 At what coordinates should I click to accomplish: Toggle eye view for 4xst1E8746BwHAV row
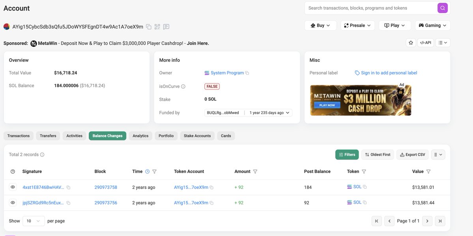click(13, 187)
